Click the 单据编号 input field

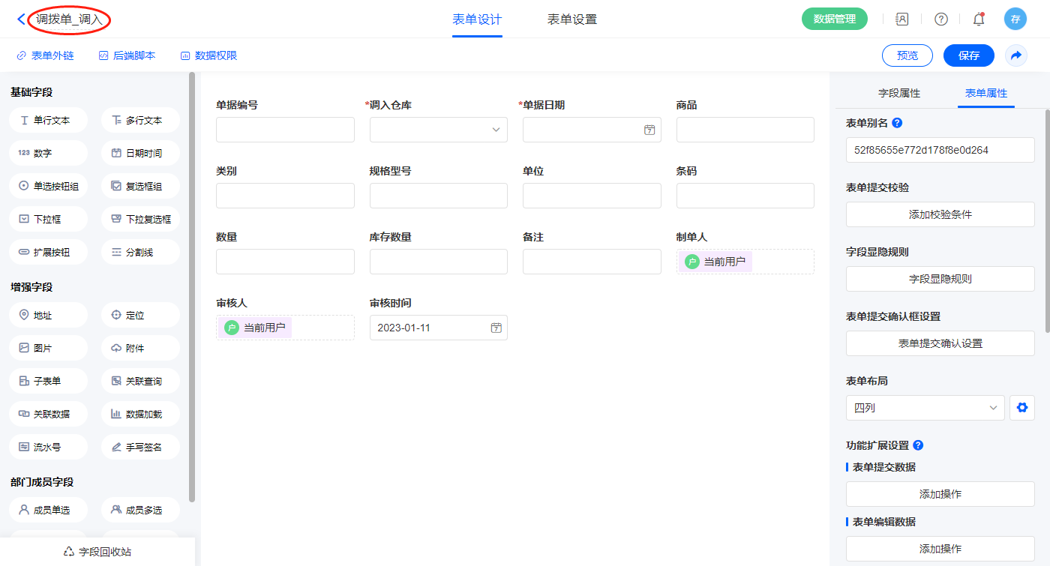tap(285, 130)
